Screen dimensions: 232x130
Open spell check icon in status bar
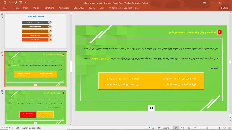tap(18, 128)
